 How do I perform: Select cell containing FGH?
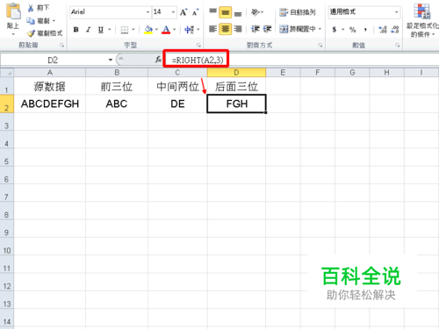pos(236,104)
